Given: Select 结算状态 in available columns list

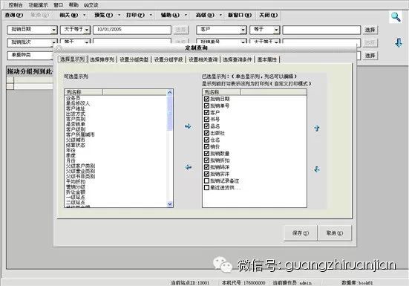Looking at the screenshot, I should click(x=76, y=145).
